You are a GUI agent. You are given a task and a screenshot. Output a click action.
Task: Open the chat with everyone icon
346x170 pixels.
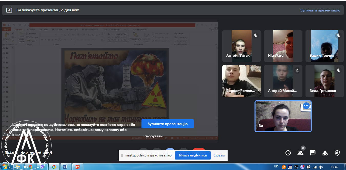coord(313,153)
